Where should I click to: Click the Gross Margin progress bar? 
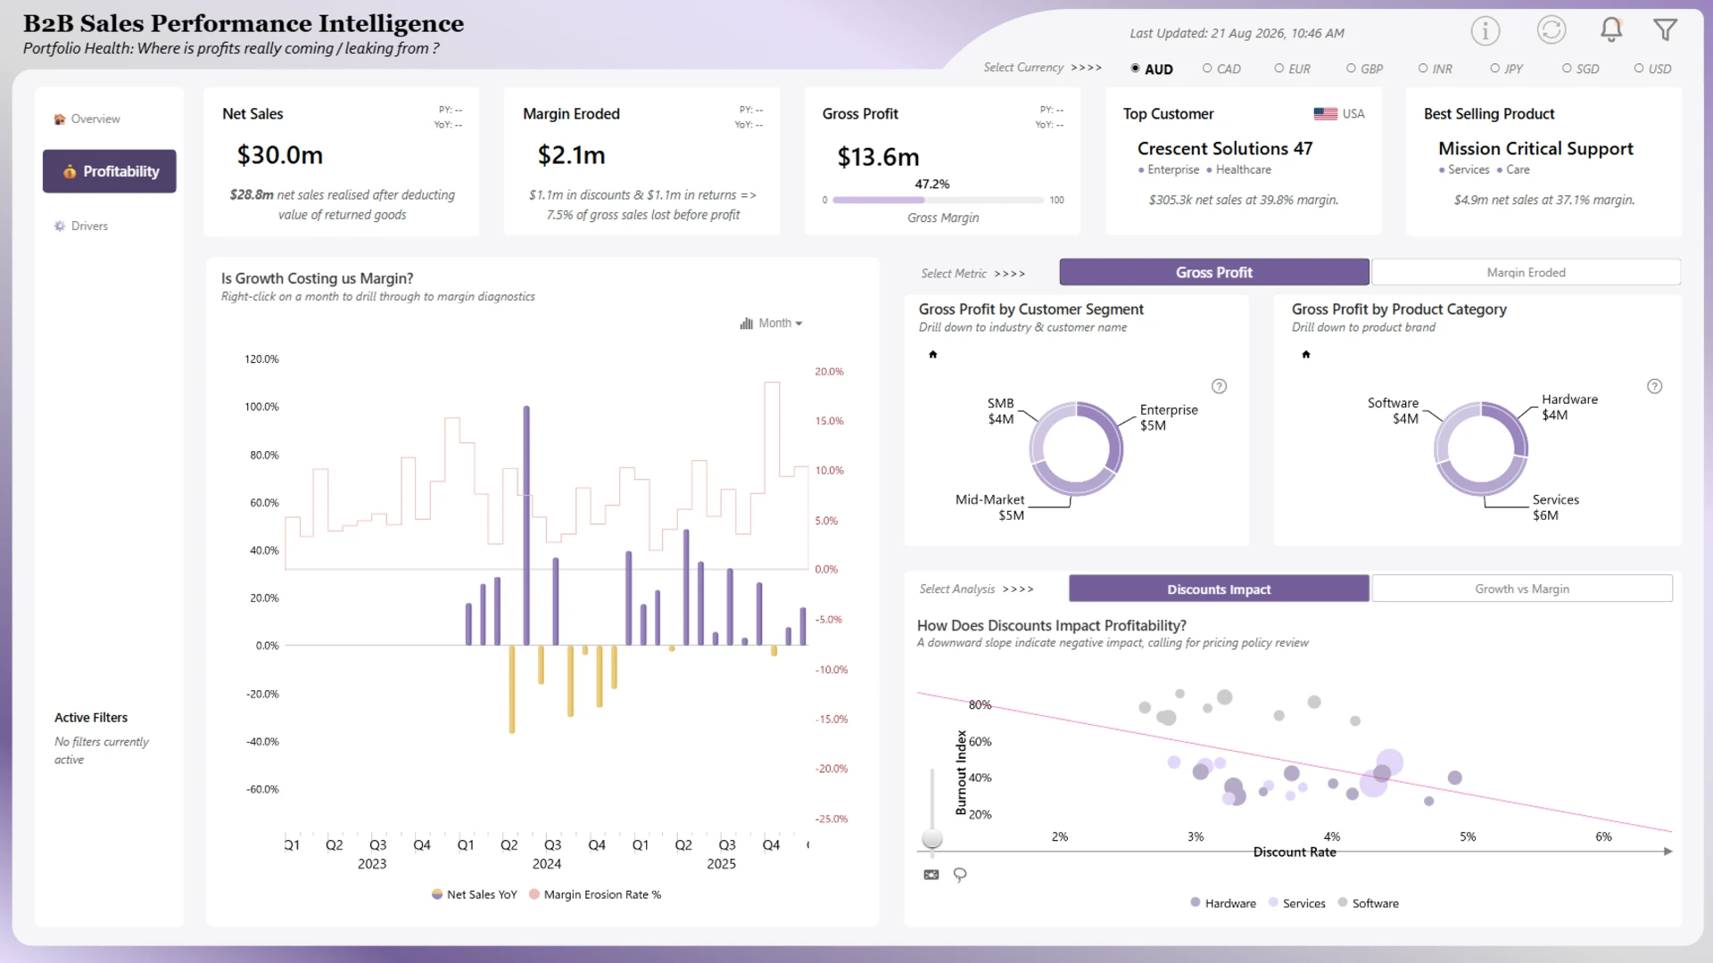(938, 200)
